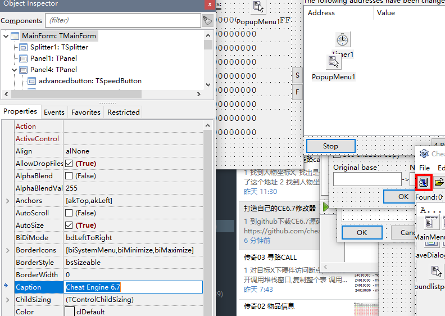Click the Panel1 component icon
This screenshot has width=445, height=316.
[x=23, y=58]
